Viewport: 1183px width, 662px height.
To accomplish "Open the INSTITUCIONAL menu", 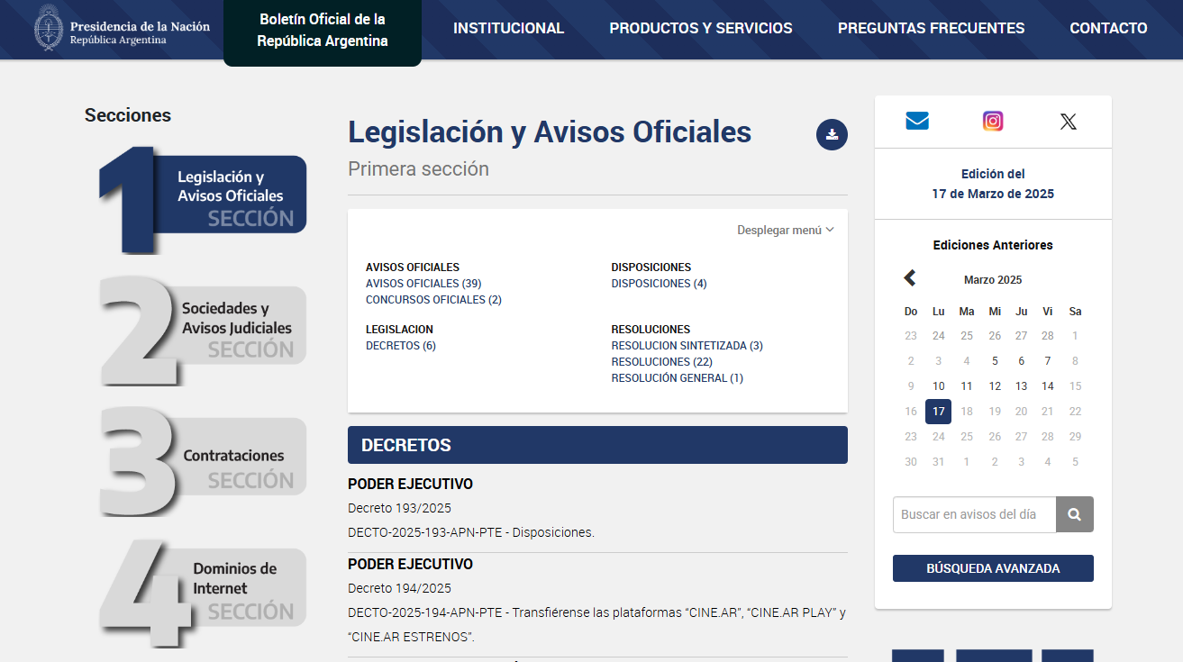I will click(x=508, y=29).
